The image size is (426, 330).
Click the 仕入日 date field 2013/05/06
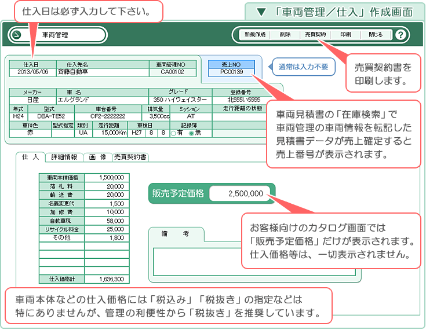(x=32, y=72)
